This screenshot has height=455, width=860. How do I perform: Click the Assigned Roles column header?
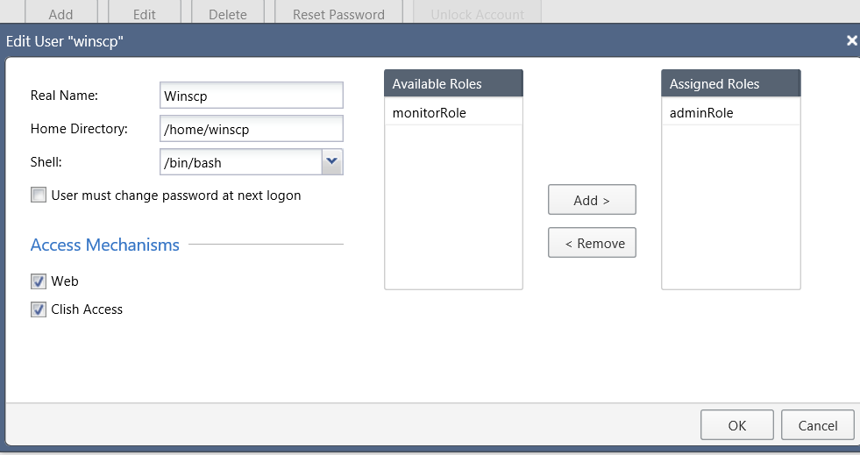(x=731, y=83)
